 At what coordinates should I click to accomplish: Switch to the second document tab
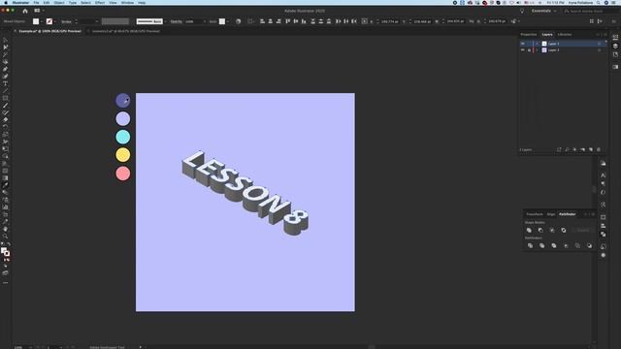click(x=125, y=31)
